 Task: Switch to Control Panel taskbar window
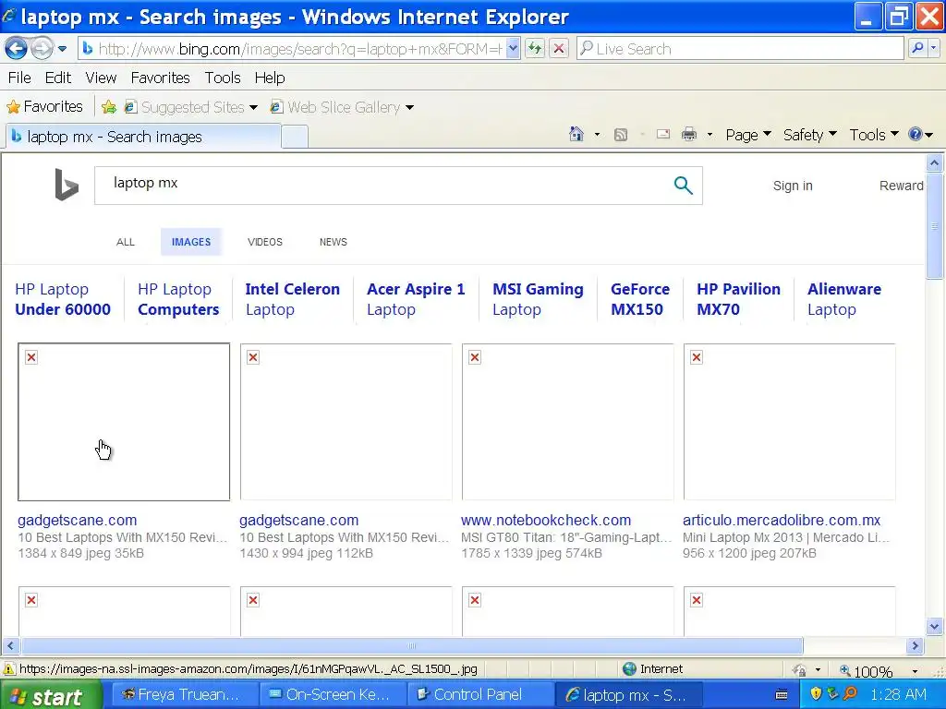click(x=480, y=694)
